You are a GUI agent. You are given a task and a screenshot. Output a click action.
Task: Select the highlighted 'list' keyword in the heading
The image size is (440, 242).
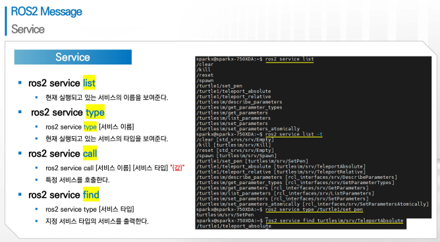[89, 83]
